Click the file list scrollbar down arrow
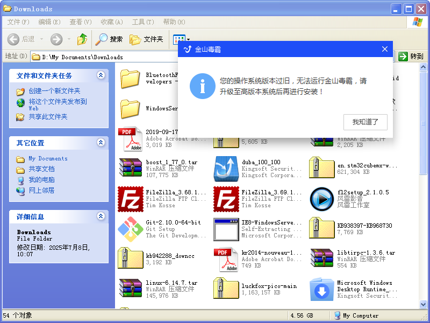 (x=423, y=304)
